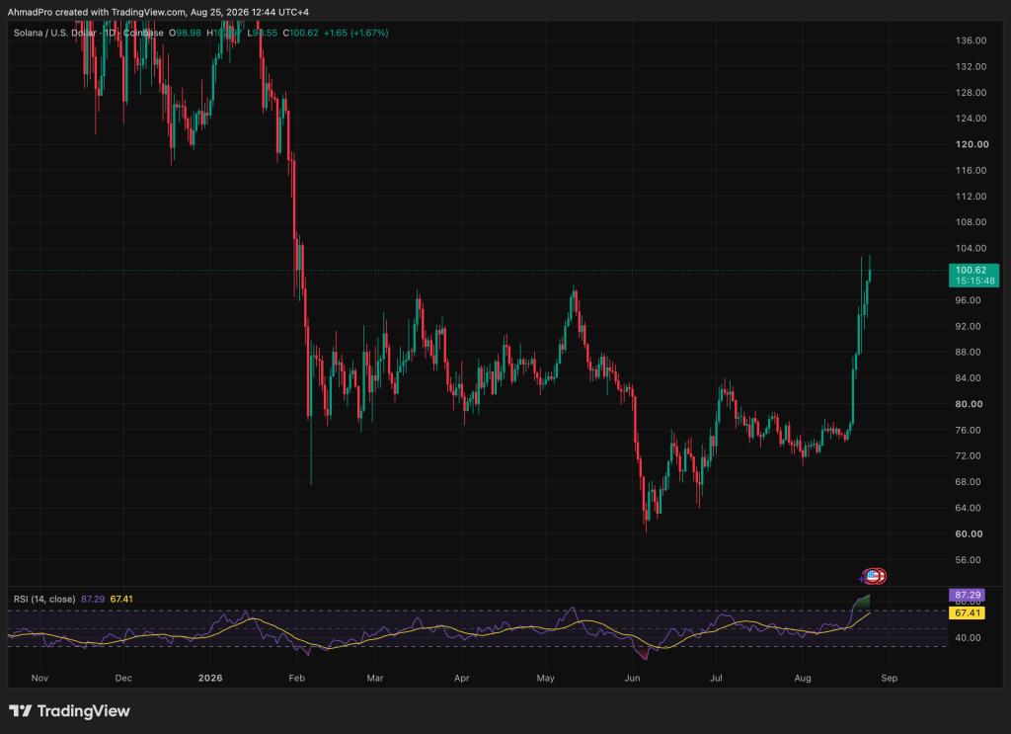
Task: Click the 108.00 price axis label
Action: [x=971, y=222]
